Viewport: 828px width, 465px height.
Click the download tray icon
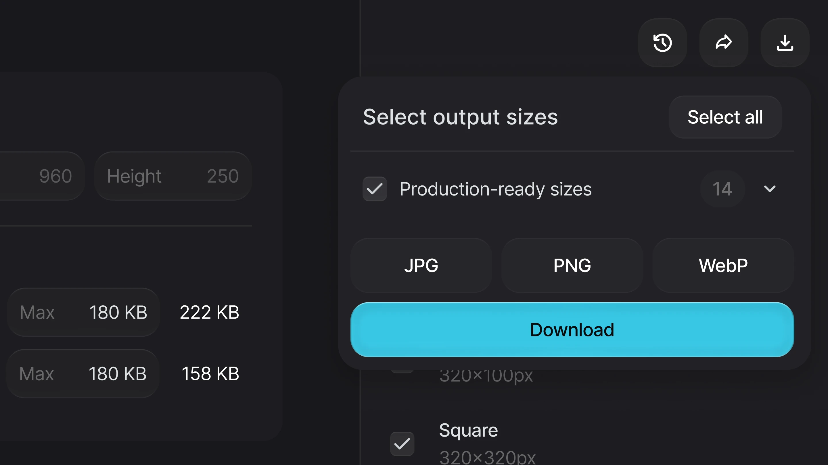coord(785,43)
